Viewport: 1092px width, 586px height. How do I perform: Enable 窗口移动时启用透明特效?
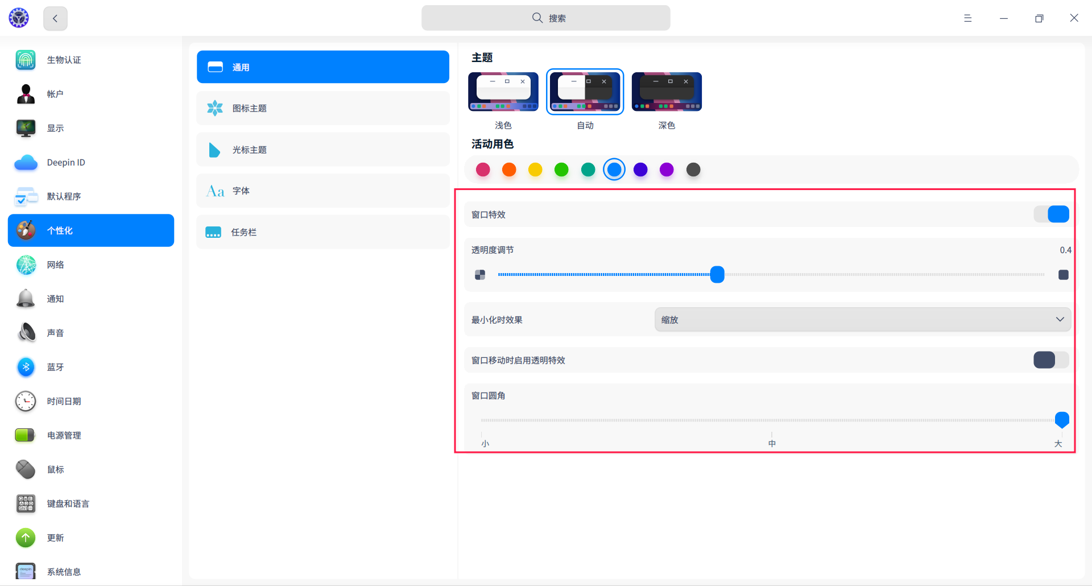pyautogui.click(x=1050, y=360)
